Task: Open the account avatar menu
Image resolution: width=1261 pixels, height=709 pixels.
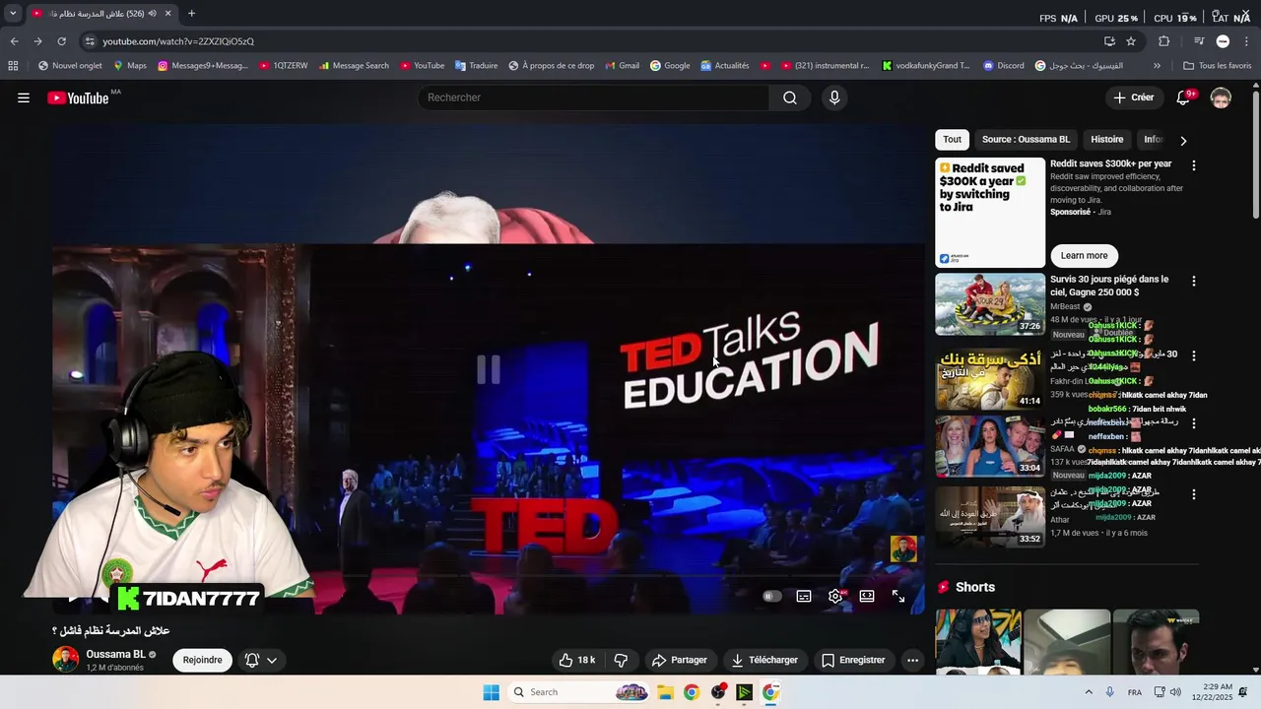Action: (1221, 97)
